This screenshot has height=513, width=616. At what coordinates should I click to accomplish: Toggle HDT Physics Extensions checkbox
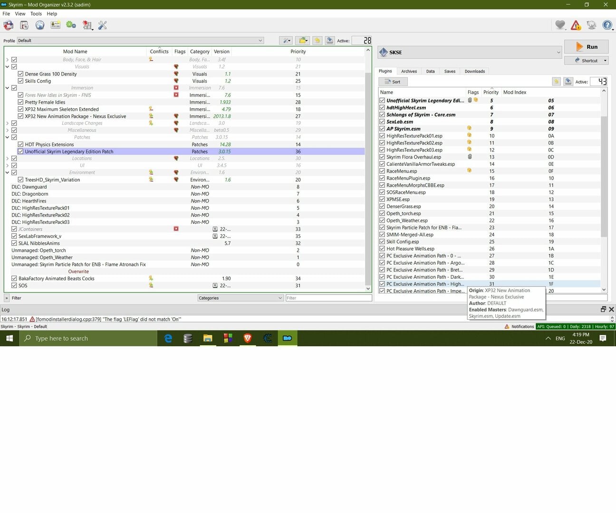pos(20,144)
